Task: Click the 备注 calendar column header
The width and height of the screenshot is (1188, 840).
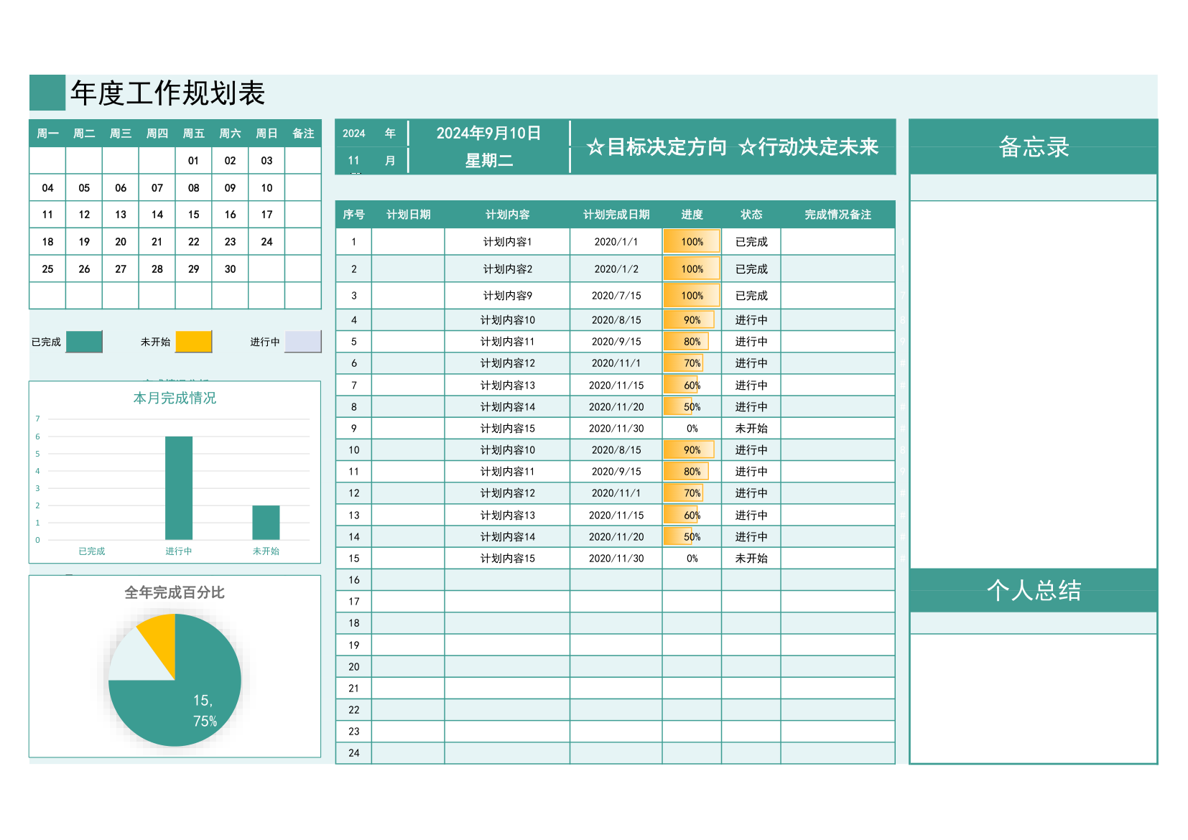Action: (303, 134)
